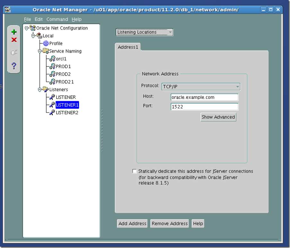Select the PROD2 service name

[63, 74]
